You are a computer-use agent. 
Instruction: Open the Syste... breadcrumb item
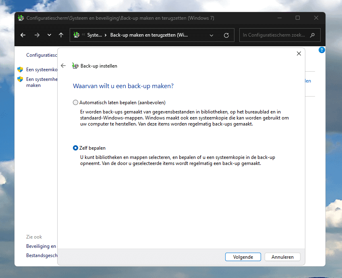95,35
